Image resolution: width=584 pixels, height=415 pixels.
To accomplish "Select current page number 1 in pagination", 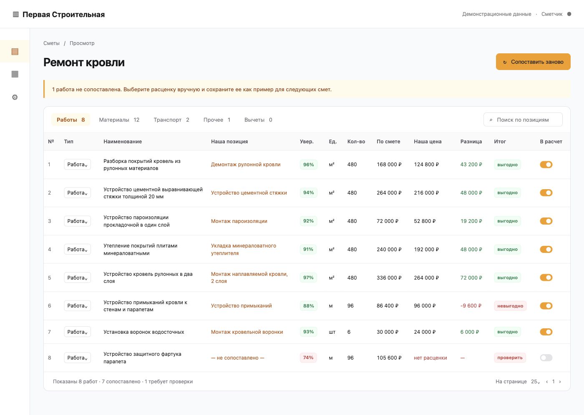I will point(554,382).
